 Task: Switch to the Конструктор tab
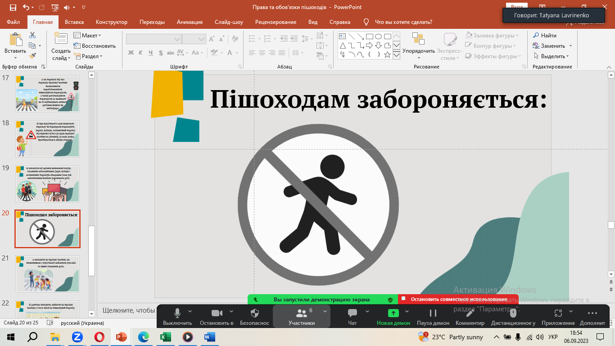click(112, 22)
